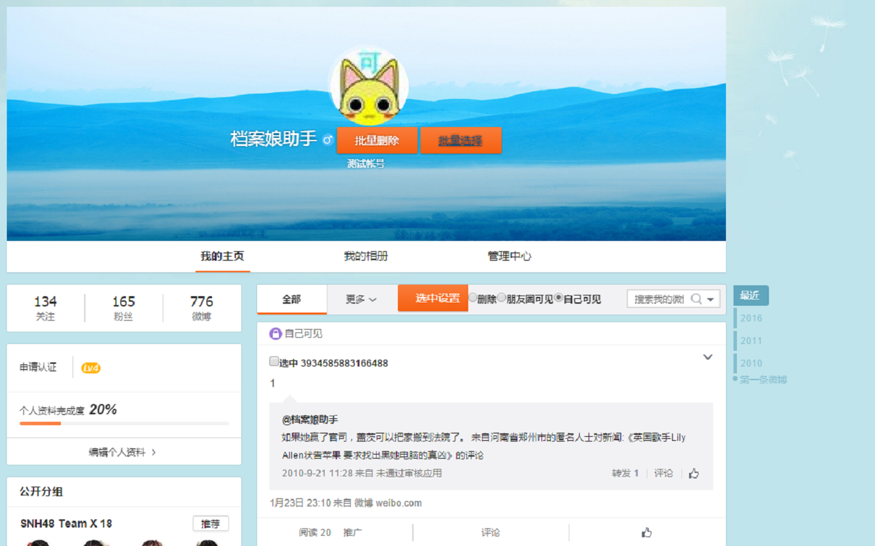The height and width of the screenshot is (546, 875).
Task: Open the search options dropdown arrow
Action: coord(711,299)
